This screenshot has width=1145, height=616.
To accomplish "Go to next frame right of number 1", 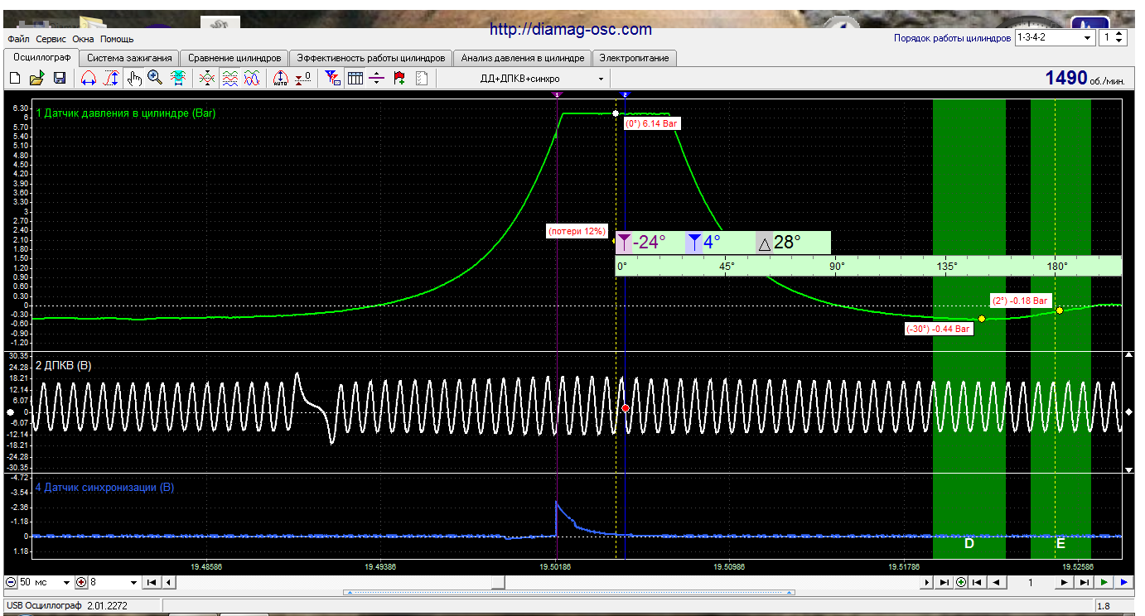I will (1063, 582).
